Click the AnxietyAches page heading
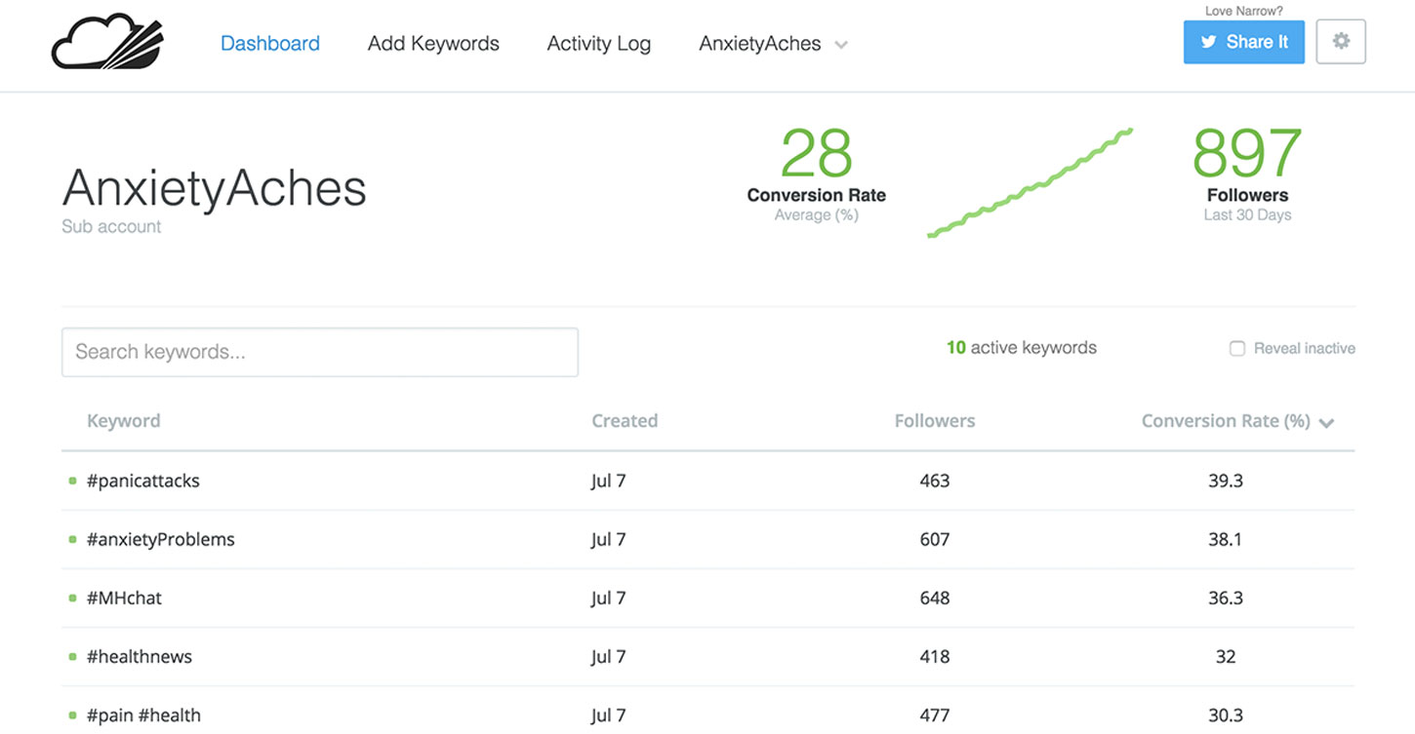This screenshot has height=734, width=1415. point(215,188)
